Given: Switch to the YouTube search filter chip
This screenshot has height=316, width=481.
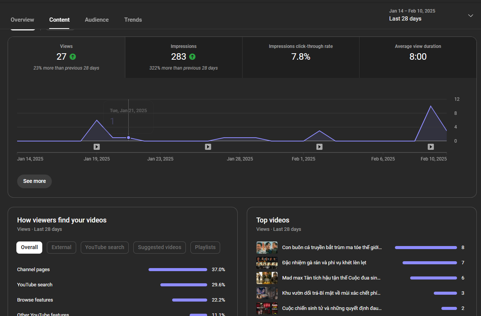Looking at the screenshot, I should 105,247.
